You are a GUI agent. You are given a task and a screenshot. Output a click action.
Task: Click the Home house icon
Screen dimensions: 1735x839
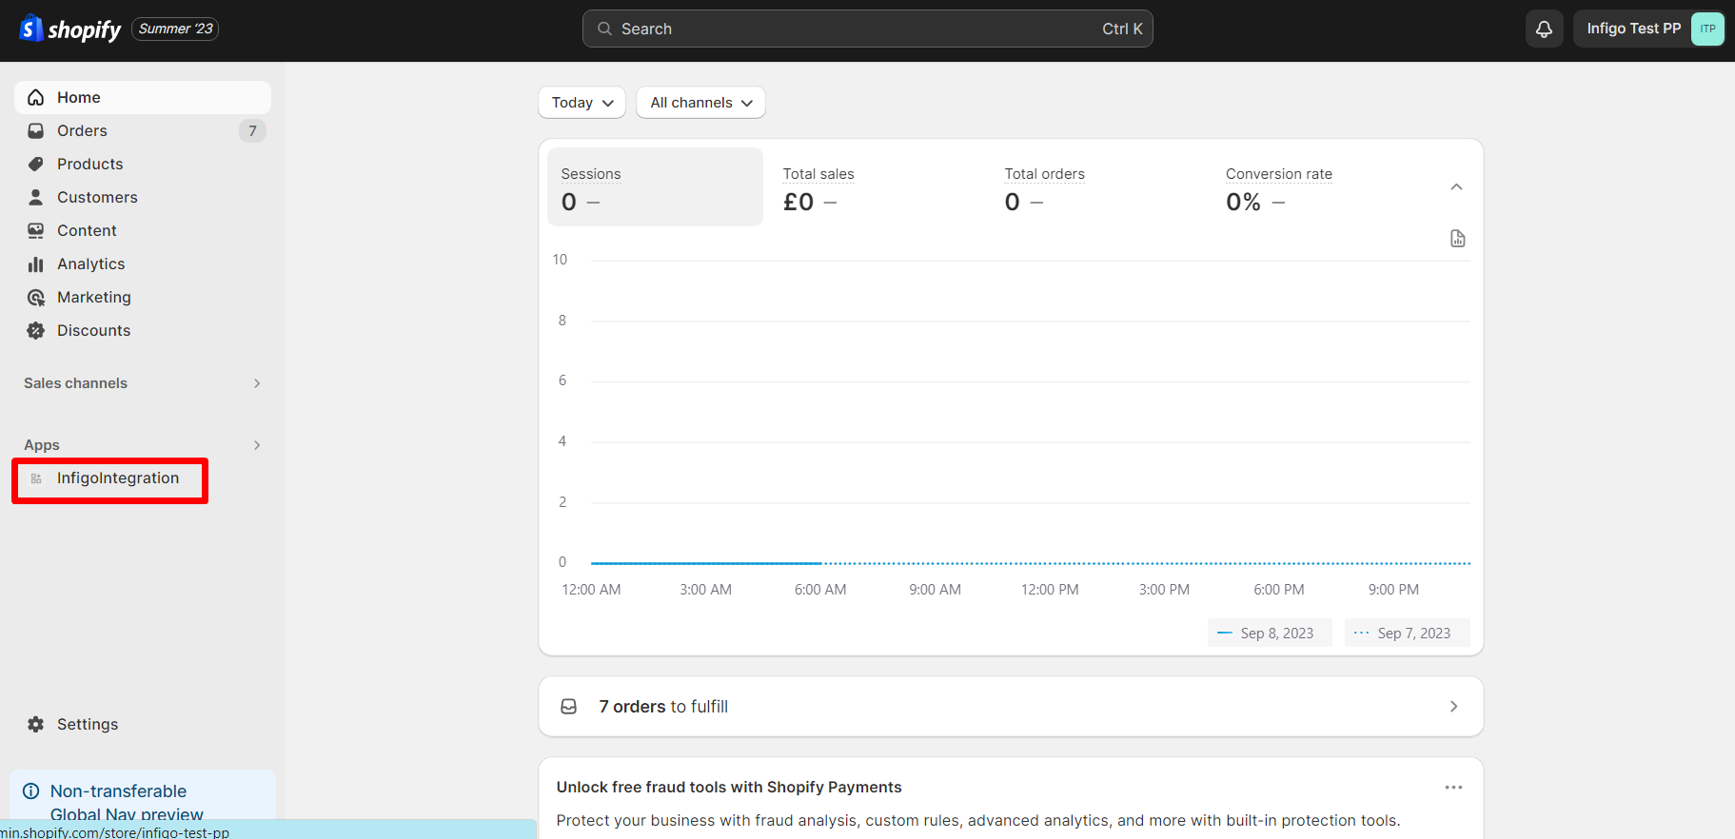(36, 97)
